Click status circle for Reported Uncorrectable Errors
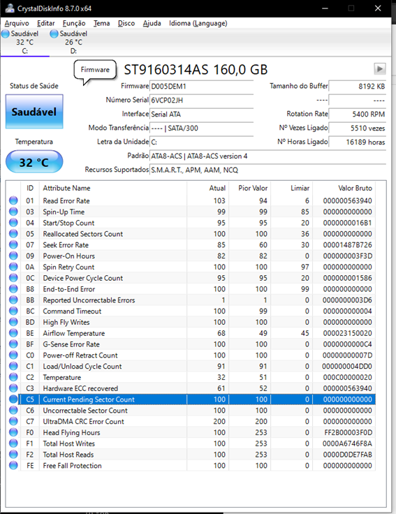This screenshot has width=396, height=514. (x=13, y=300)
